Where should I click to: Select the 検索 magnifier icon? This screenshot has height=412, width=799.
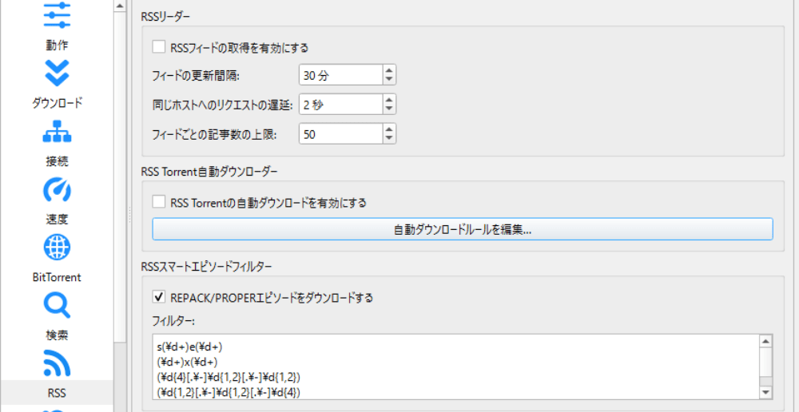pyautogui.click(x=57, y=306)
